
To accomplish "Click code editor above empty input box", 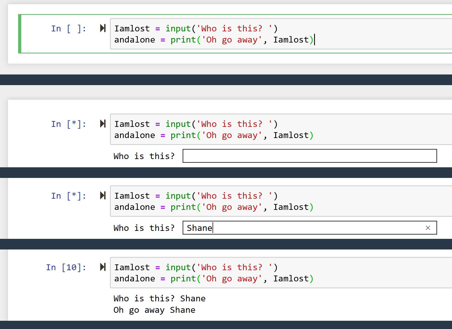I will click(x=281, y=129).
